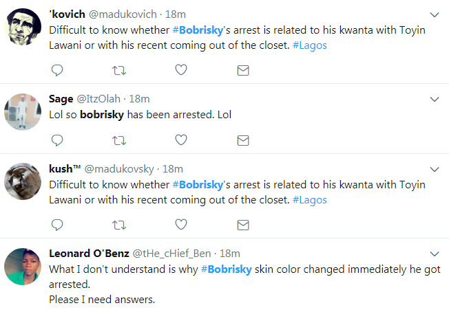Open the #Lagos hashtag in 'kovich's tweet

pyautogui.click(x=309, y=46)
